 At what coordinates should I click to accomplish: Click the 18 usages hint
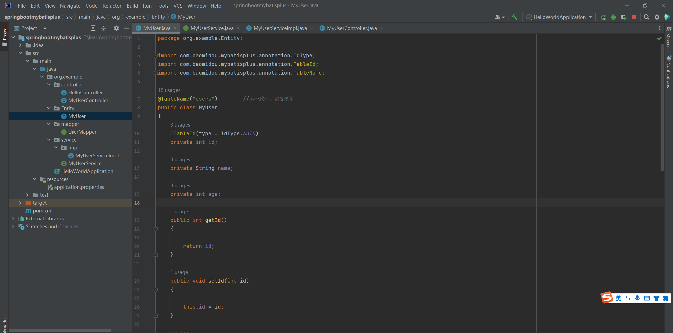click(169, 90)
